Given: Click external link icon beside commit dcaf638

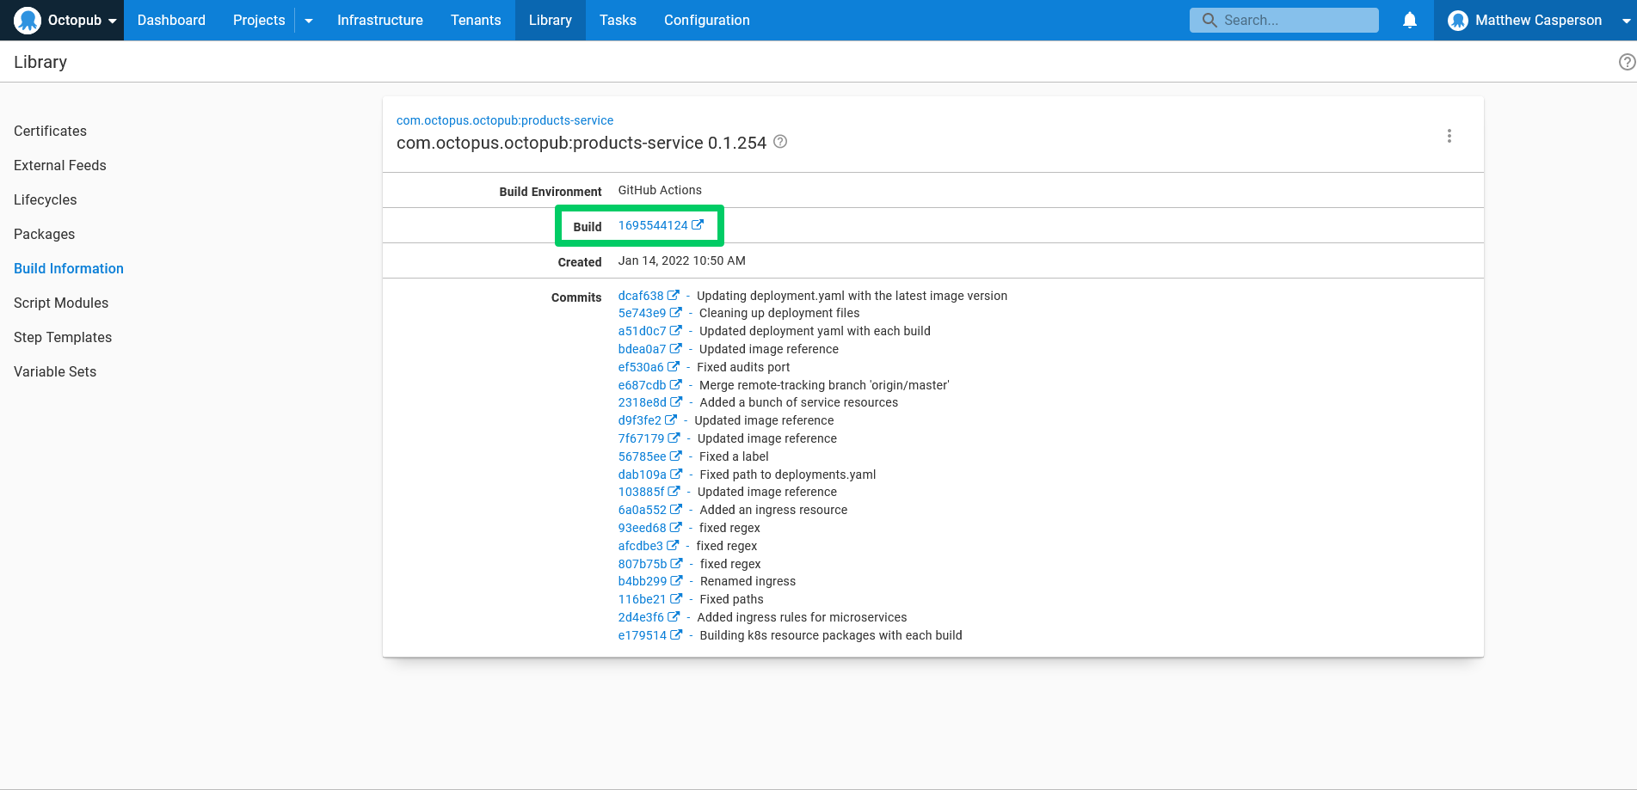Looking at the screenshot, I should click(x=674, y=296).
